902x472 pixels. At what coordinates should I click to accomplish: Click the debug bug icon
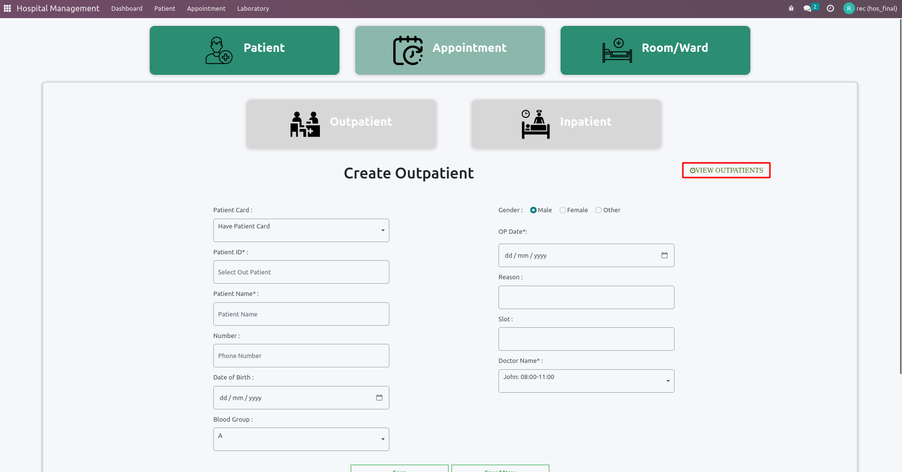pos(791,8)
